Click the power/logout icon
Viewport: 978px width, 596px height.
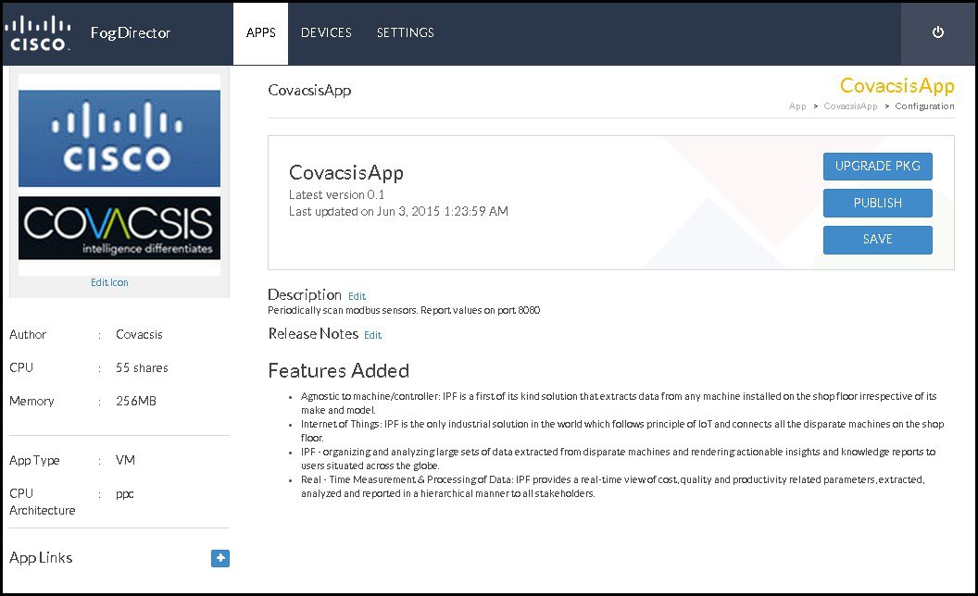[x=937, y=32]
